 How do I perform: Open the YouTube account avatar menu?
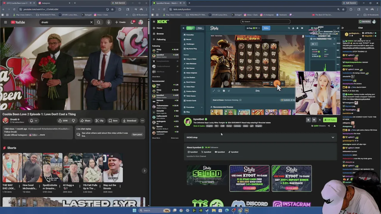click(141, 22)
